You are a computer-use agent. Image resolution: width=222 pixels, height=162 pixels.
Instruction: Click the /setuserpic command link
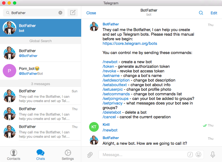tap(113, 89)
